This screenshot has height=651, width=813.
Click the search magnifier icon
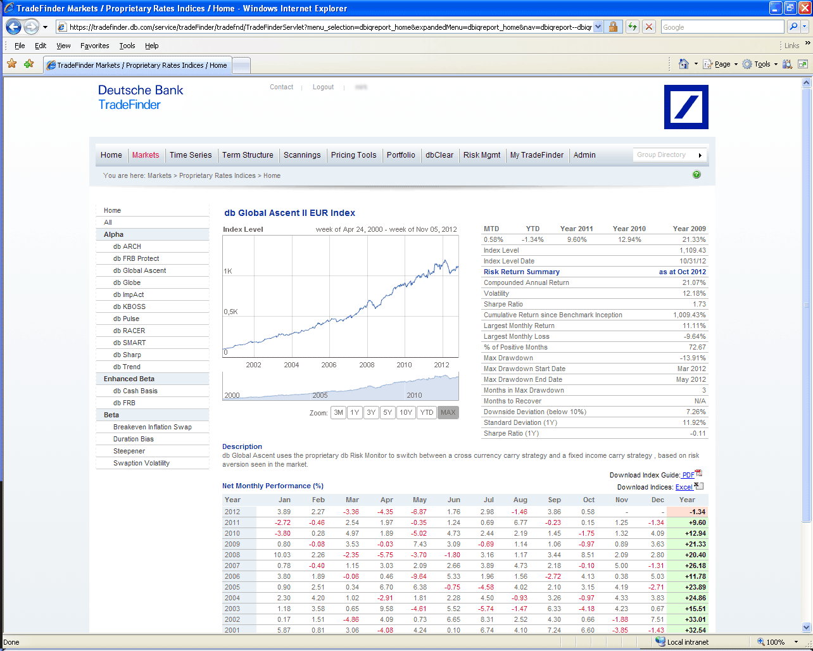pyautogui.click(x=793, y=27)
